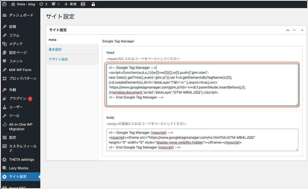Click the grid icon beside ブロックパターン
The width and height of the screenshot is (308, 189).
tap(4, 78)
